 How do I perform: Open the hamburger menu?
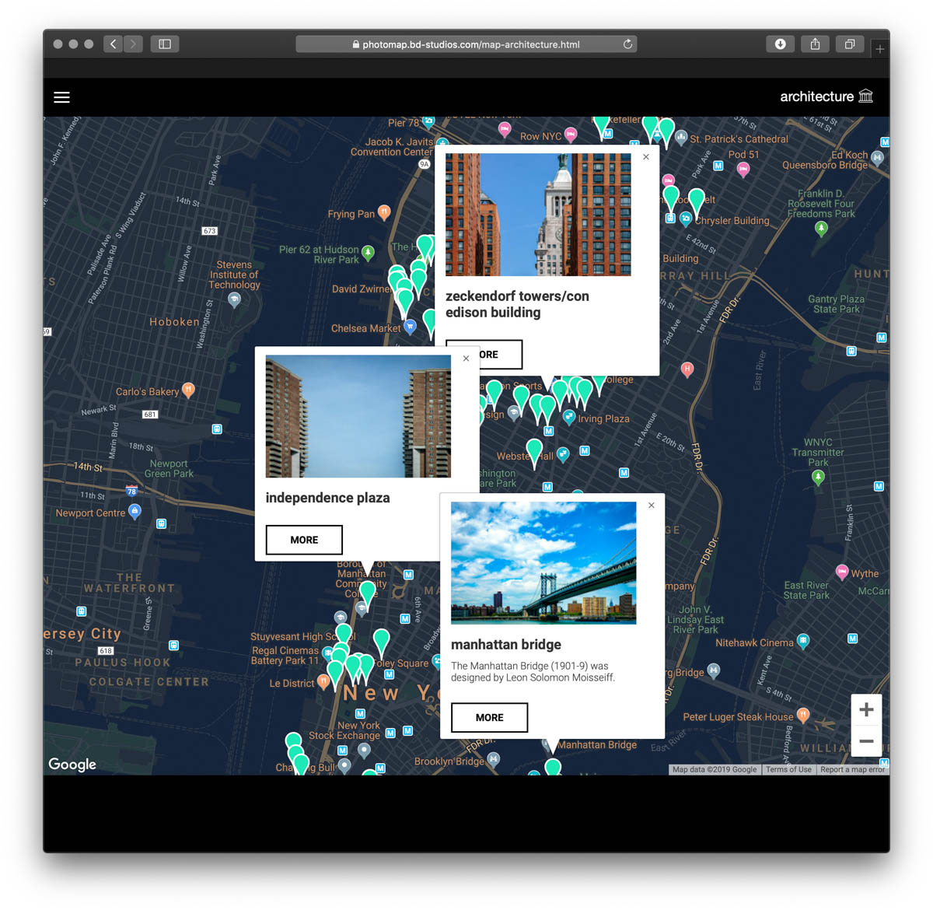(61, 97)
